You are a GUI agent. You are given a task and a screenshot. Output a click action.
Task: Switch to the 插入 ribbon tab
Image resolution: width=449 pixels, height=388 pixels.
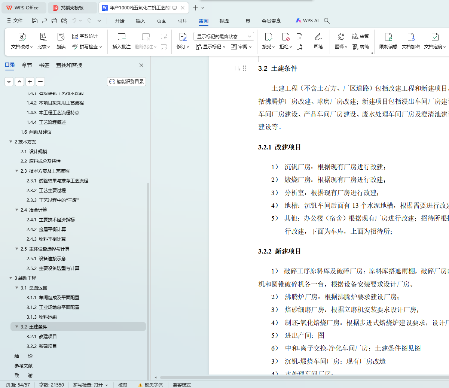pyautogui.click(x=141, y=21)
